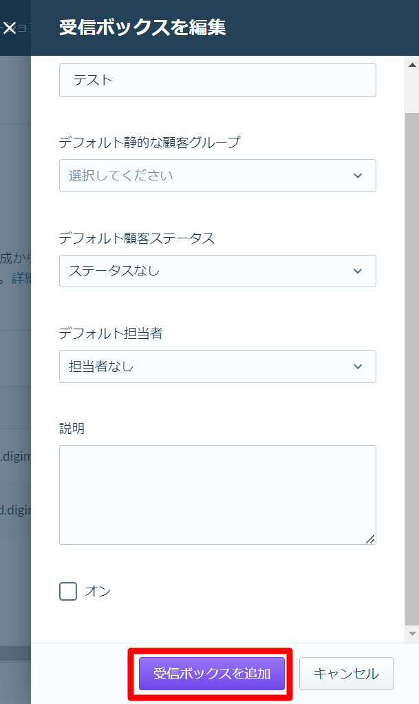
Task: Click chevron arrow beside 担当者なし
Action: (358, 366)
